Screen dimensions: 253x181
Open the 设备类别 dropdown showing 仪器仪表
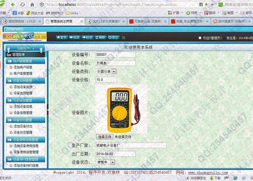(x=106, y=72)
